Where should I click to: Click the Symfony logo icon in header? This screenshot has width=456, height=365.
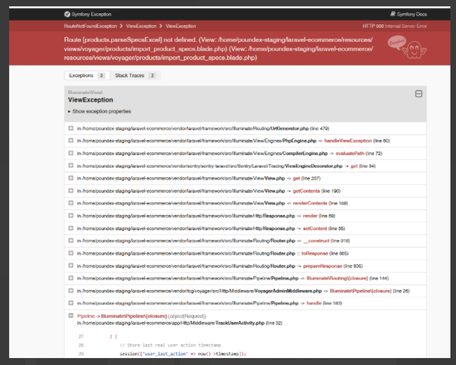(67, 14)
